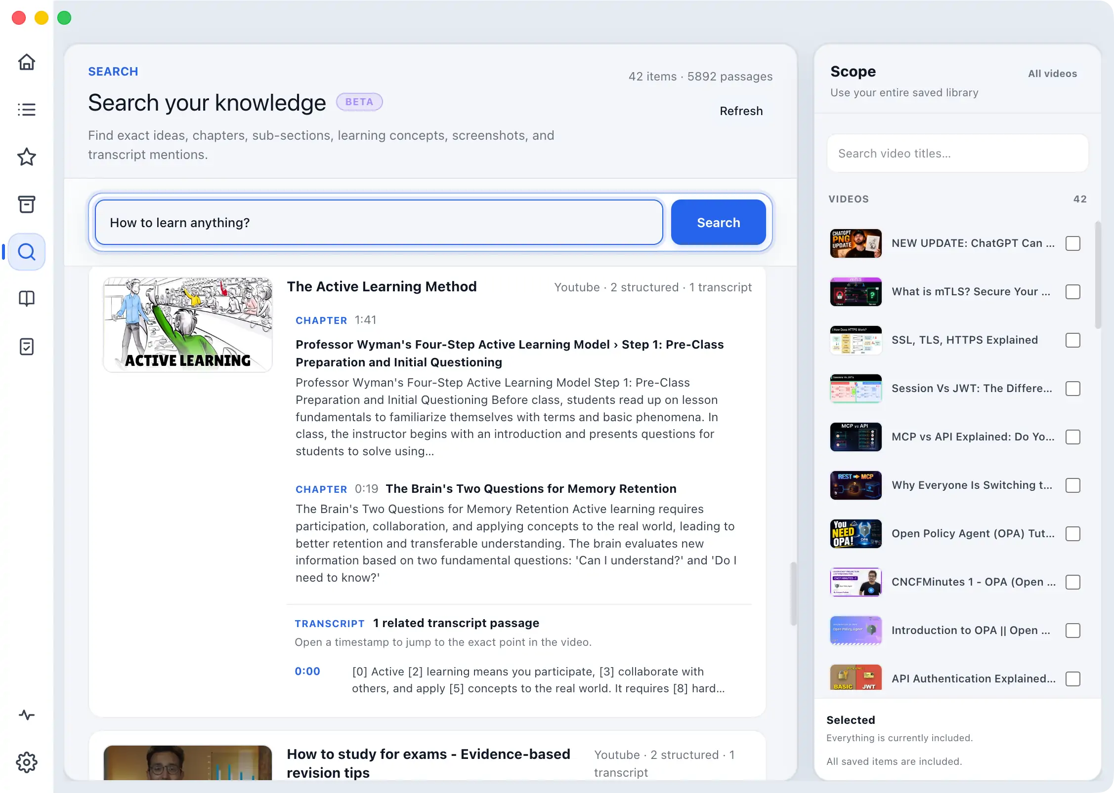Click the What is mTLS video thumbnail
This screenshot has width=1114, height=793.
[x=856, y=292]
